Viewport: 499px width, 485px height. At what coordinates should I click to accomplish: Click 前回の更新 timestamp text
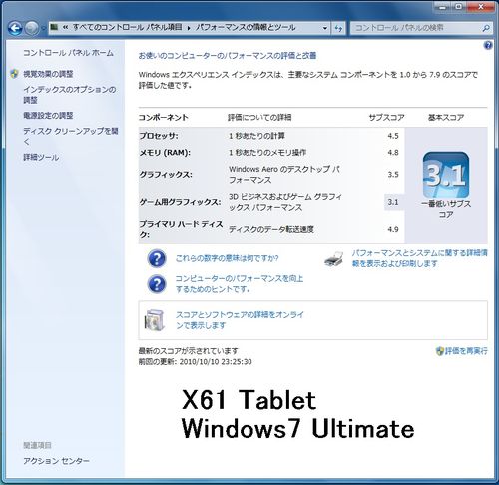pyautogui.click(x=195, y=362)
